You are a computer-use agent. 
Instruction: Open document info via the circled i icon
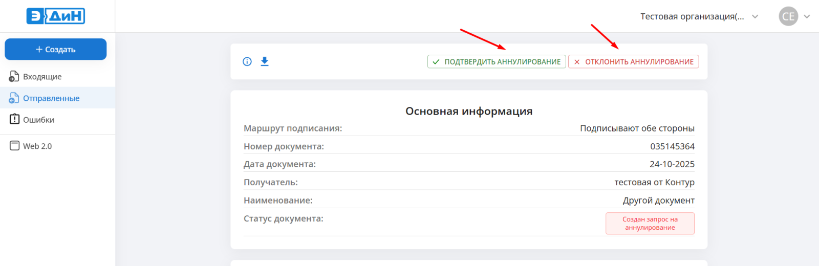coord(247,62)
